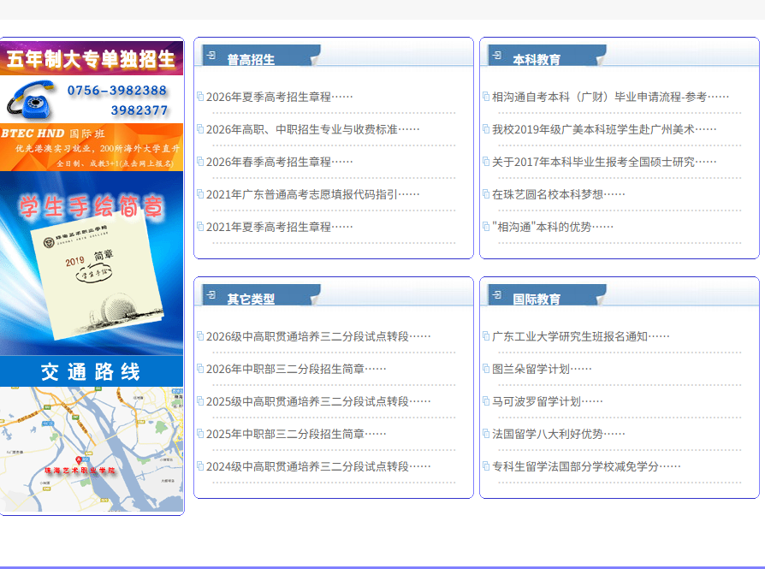Click document icon next to 专科生留学法国部分学校
The image size is (765, 569).
click(x=486, y=466)
